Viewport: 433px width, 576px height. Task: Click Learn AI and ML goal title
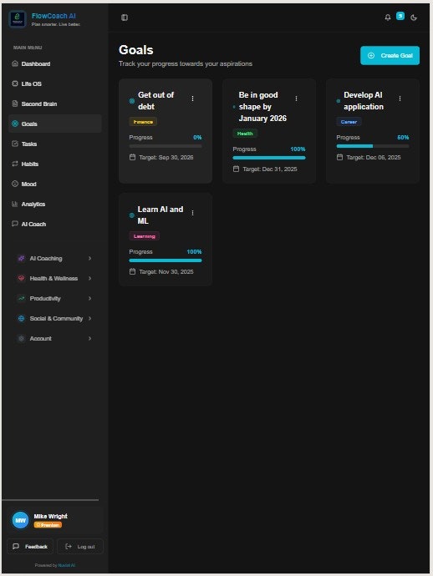pos(160,215)
